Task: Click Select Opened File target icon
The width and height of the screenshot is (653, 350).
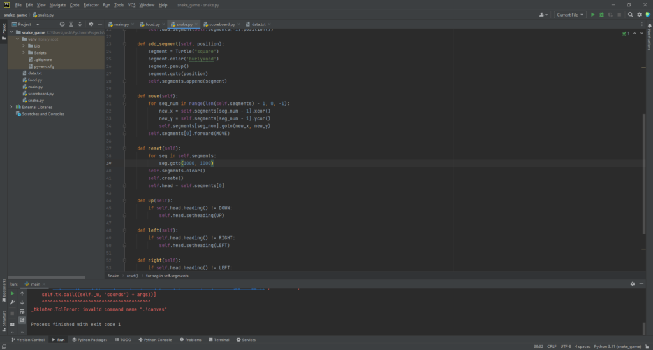Action: point(62,24)
